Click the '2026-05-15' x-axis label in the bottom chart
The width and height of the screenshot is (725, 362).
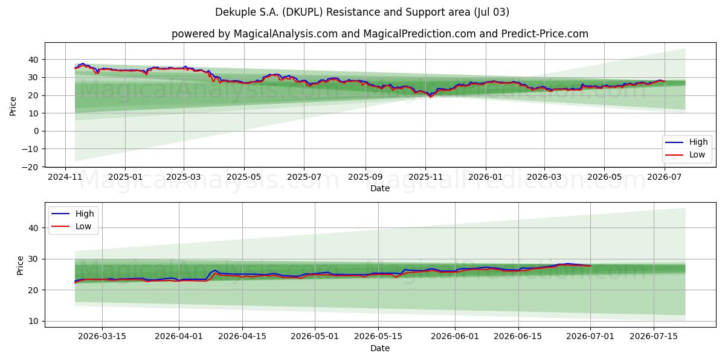(378, 337)
